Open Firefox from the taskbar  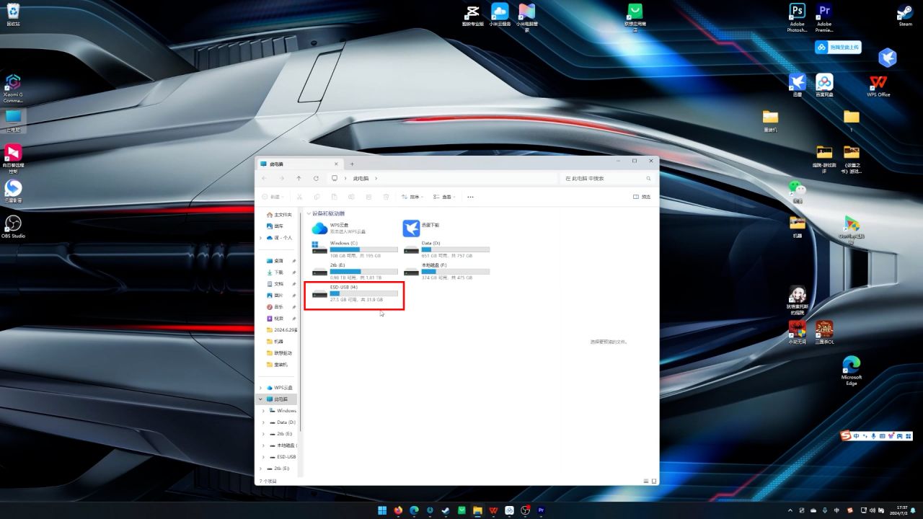coord(398,510)
